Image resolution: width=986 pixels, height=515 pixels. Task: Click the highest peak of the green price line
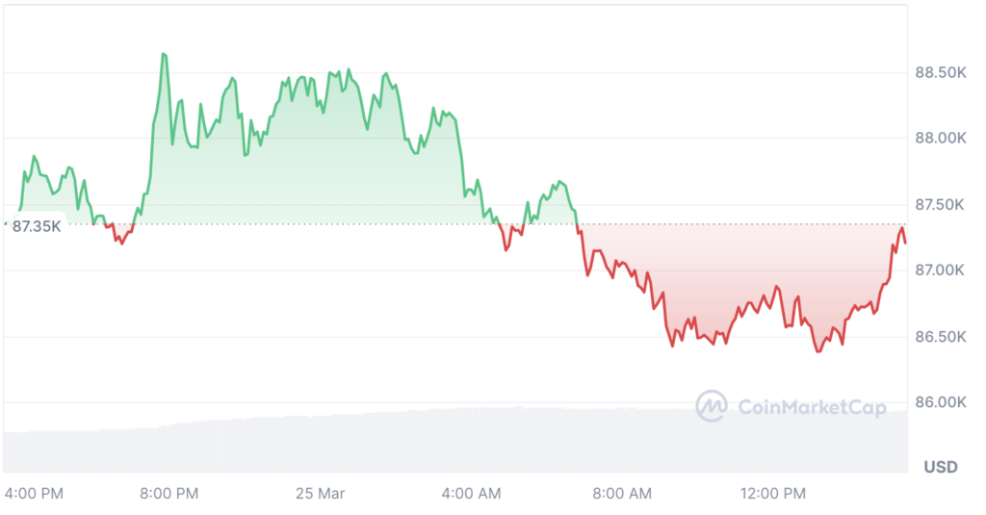tap(164, 54)
